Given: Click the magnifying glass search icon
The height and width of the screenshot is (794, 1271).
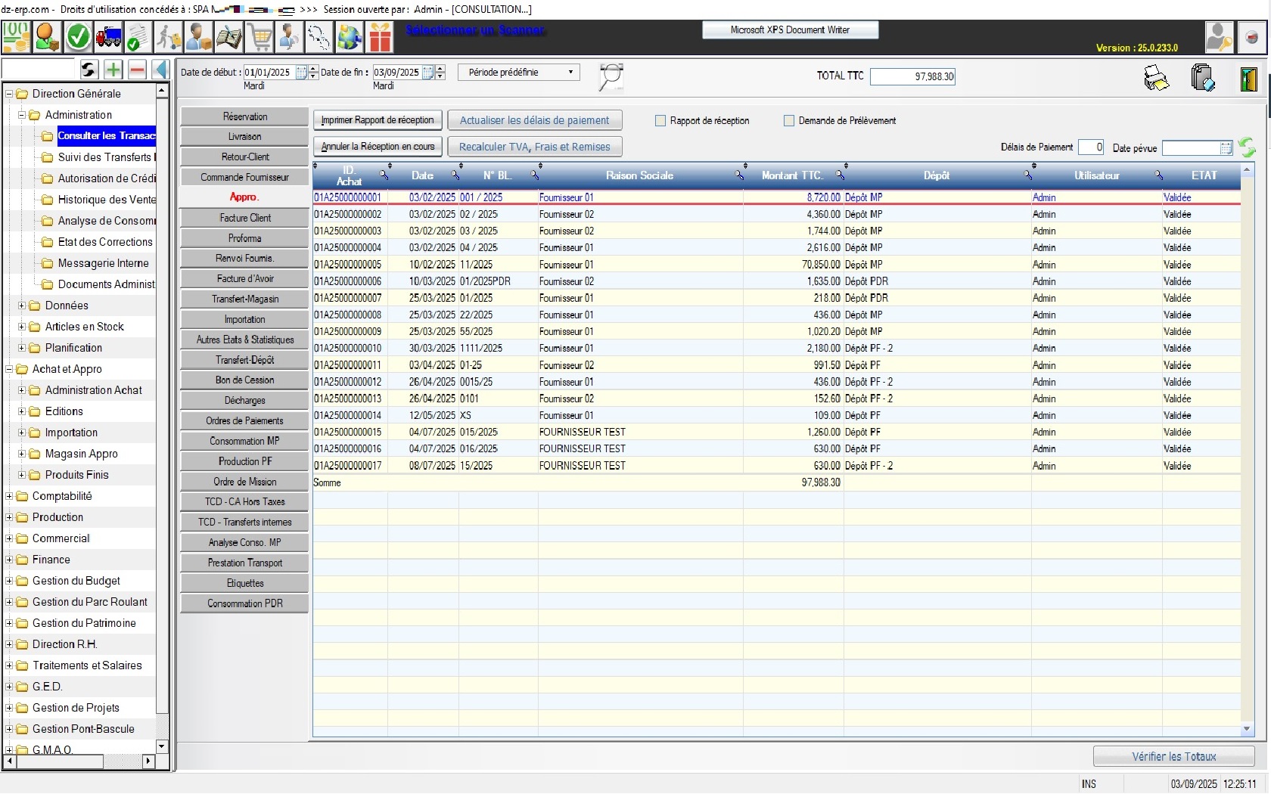Looking at the screenshot, I should click(x=611, y=76).
